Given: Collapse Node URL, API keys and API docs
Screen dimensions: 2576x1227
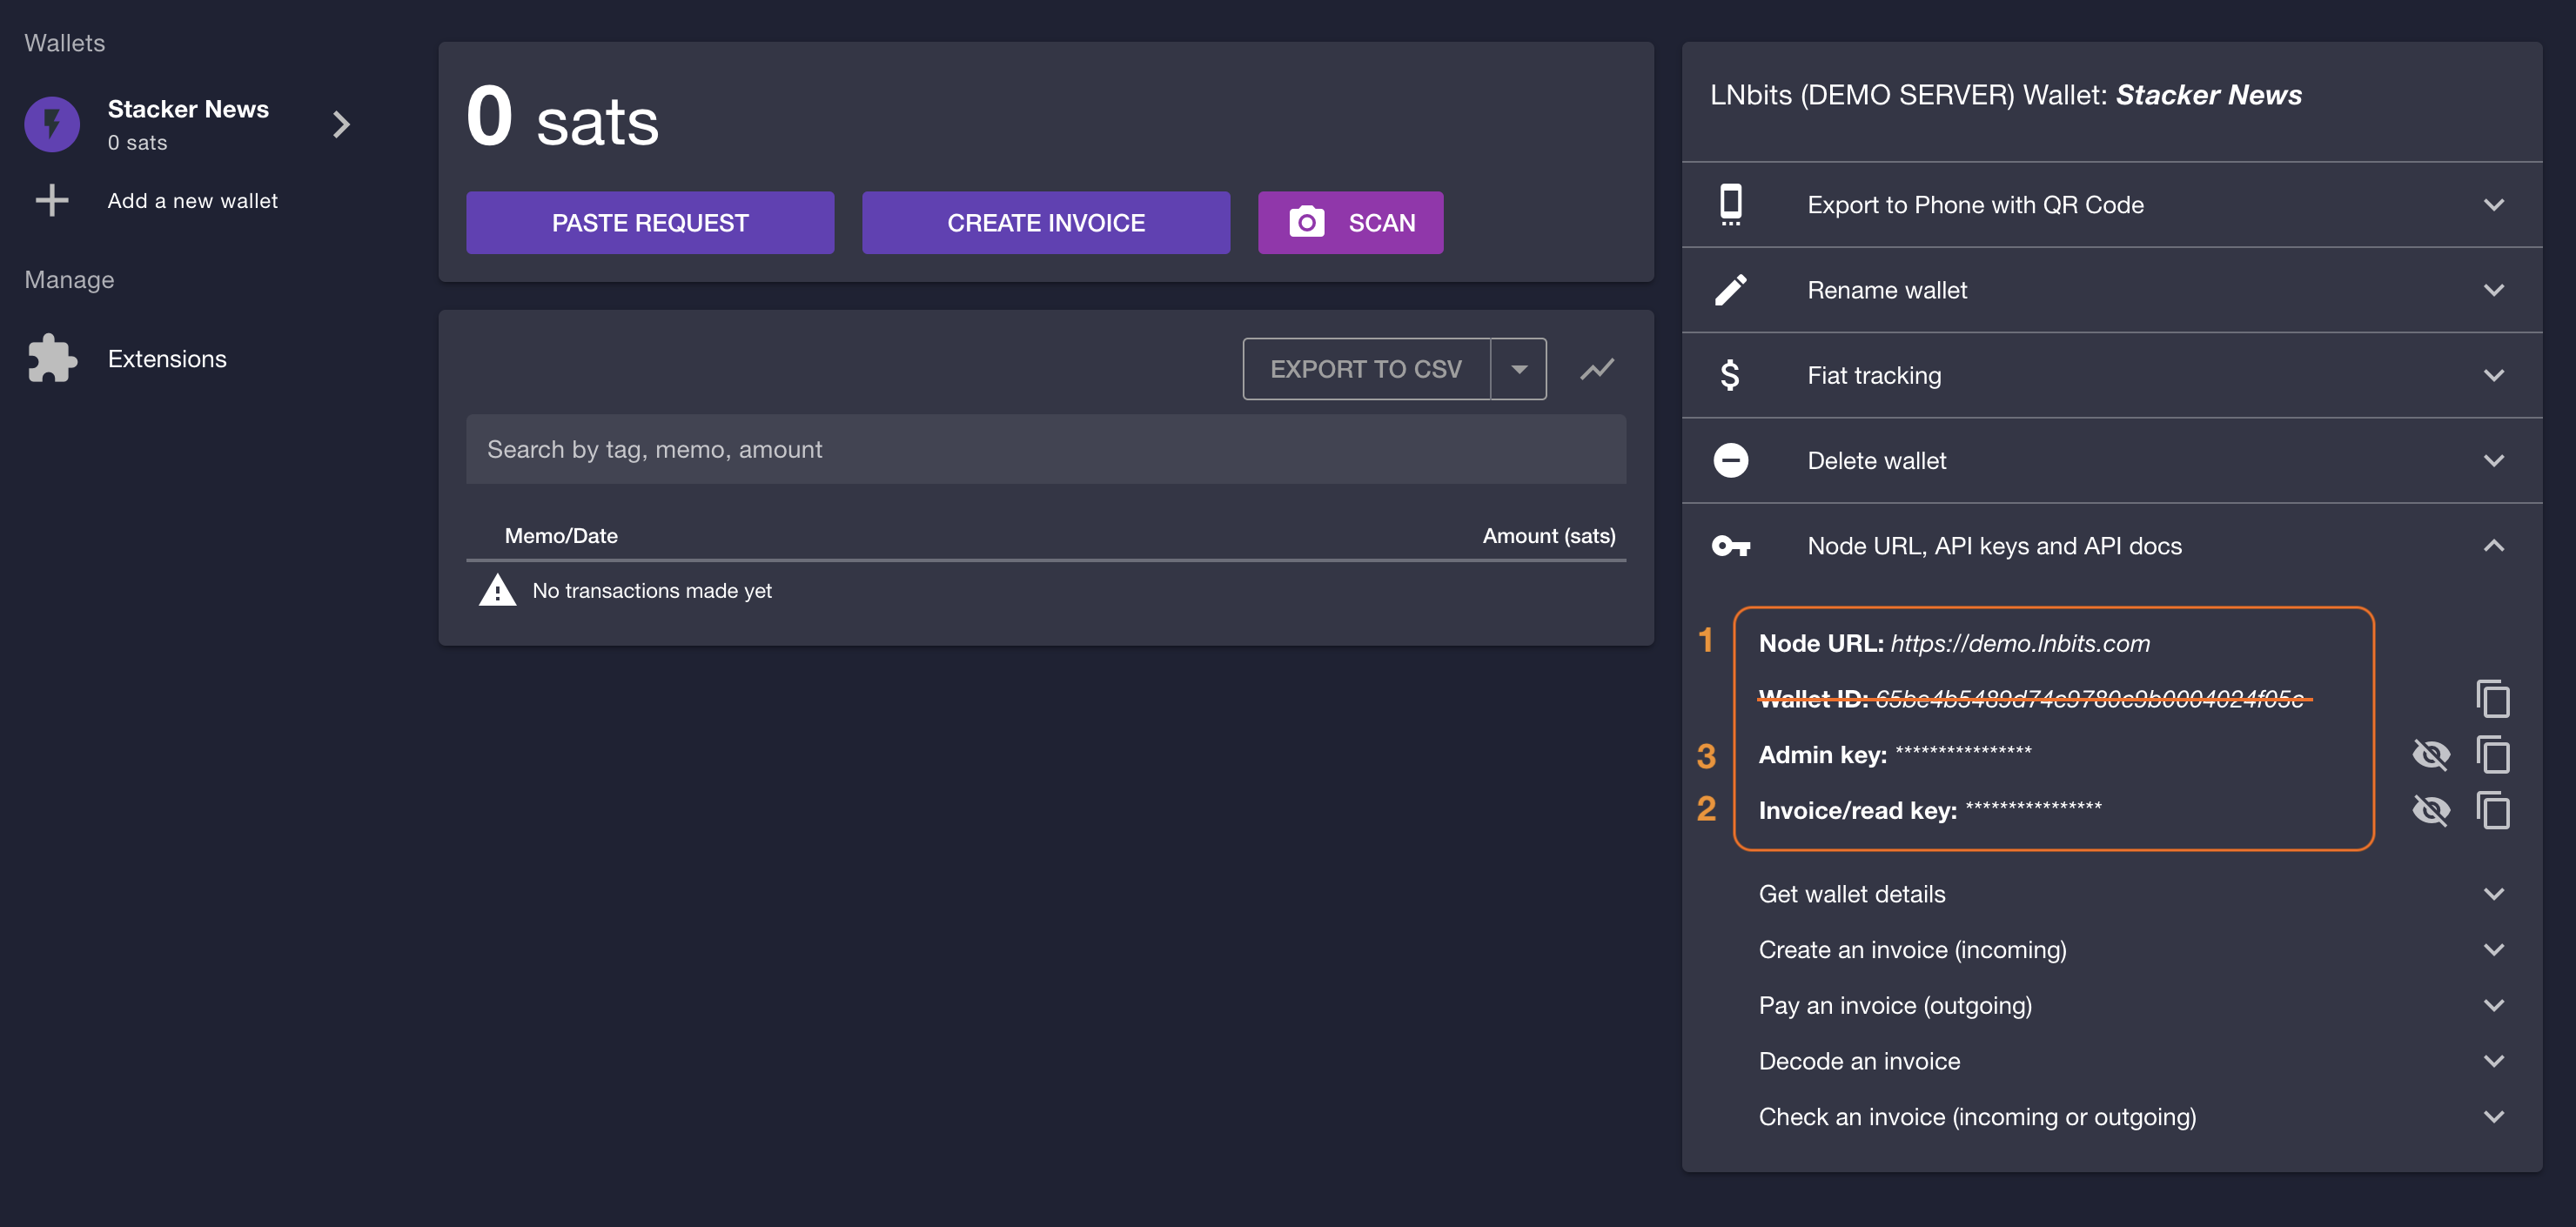Looking at the screenshot, I should (2494, 545).
